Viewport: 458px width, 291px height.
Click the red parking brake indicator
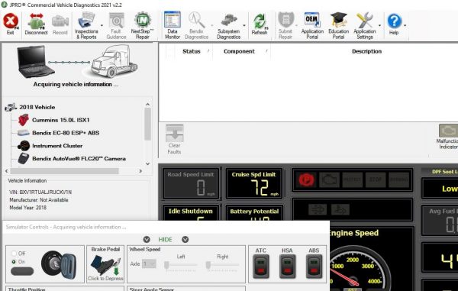pyautogui.click(x=306, y=179)
